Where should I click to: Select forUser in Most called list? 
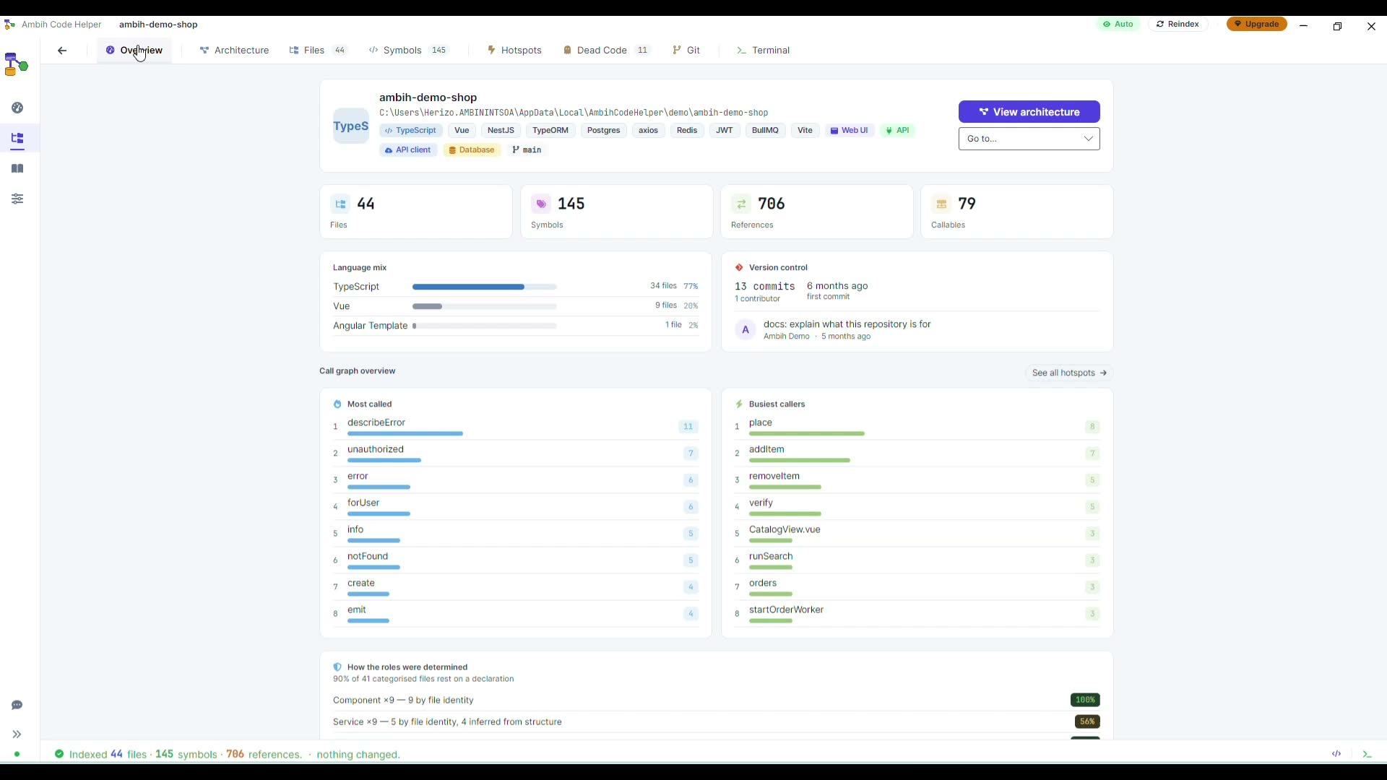click(516, 507)
